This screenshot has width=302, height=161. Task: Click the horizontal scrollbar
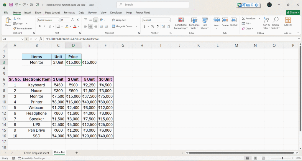coord(241,153)
